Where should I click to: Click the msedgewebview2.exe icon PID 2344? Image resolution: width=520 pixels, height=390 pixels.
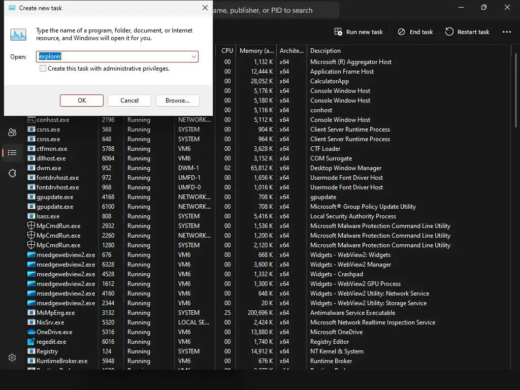pyautogui.click(x=31, y=303)
